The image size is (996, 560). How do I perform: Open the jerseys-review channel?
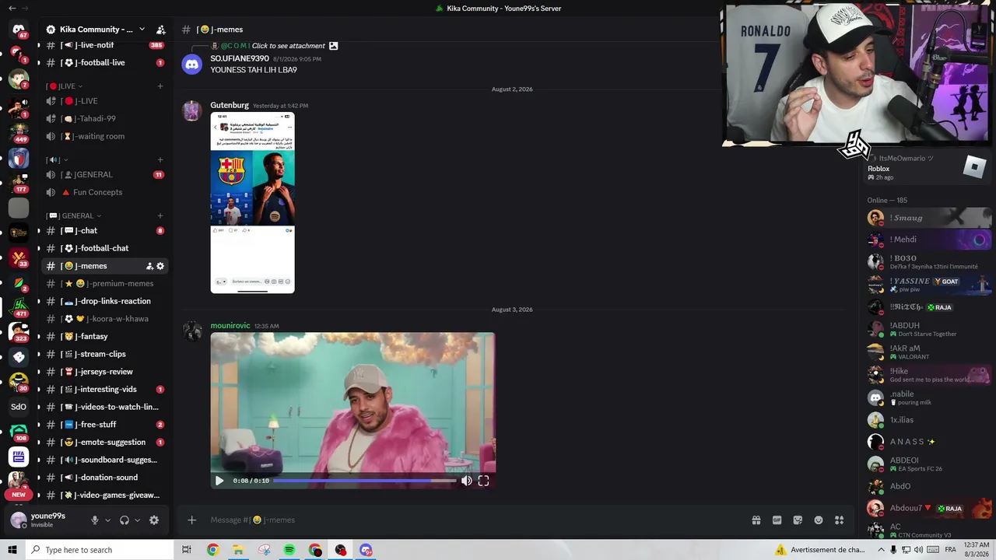click(x=105, y=372)
